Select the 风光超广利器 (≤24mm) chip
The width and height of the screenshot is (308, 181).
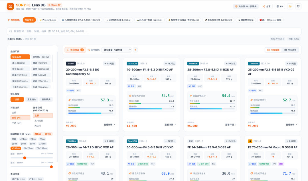tap(149, 20)
